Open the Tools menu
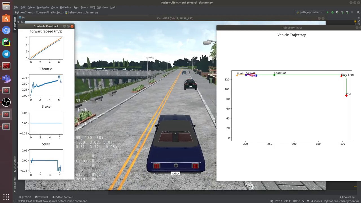This screenshot has width=361, height=203. pos(84,7)
